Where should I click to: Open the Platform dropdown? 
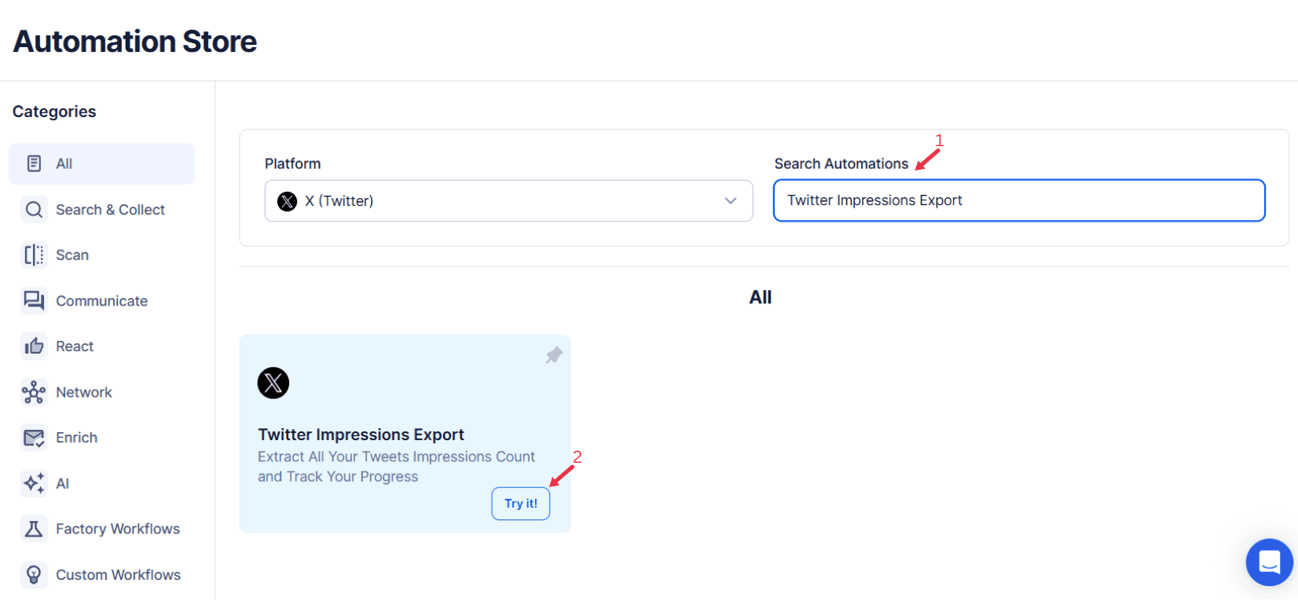point(508,200)
